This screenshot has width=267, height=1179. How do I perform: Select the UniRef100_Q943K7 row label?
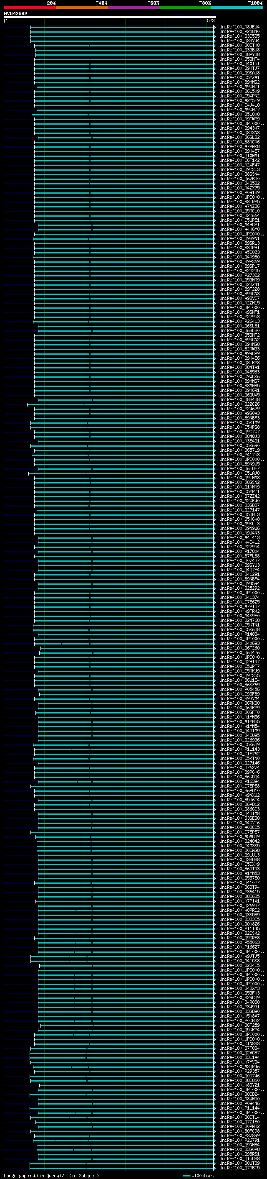(x=239, y=128)
